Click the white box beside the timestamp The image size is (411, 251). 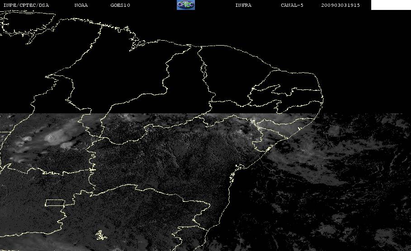[x=391, y=5]
